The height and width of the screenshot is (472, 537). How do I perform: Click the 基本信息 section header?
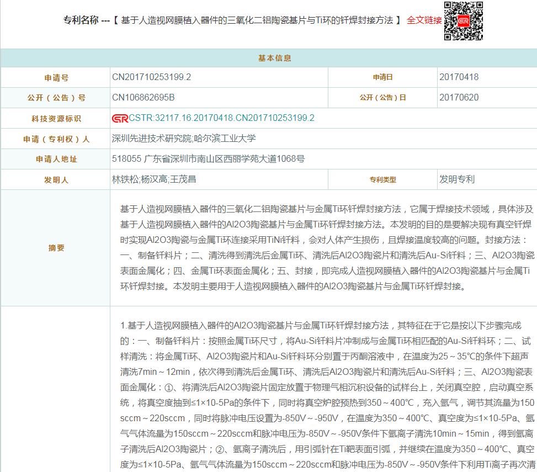pyautogui.click(x=275, y=58)
